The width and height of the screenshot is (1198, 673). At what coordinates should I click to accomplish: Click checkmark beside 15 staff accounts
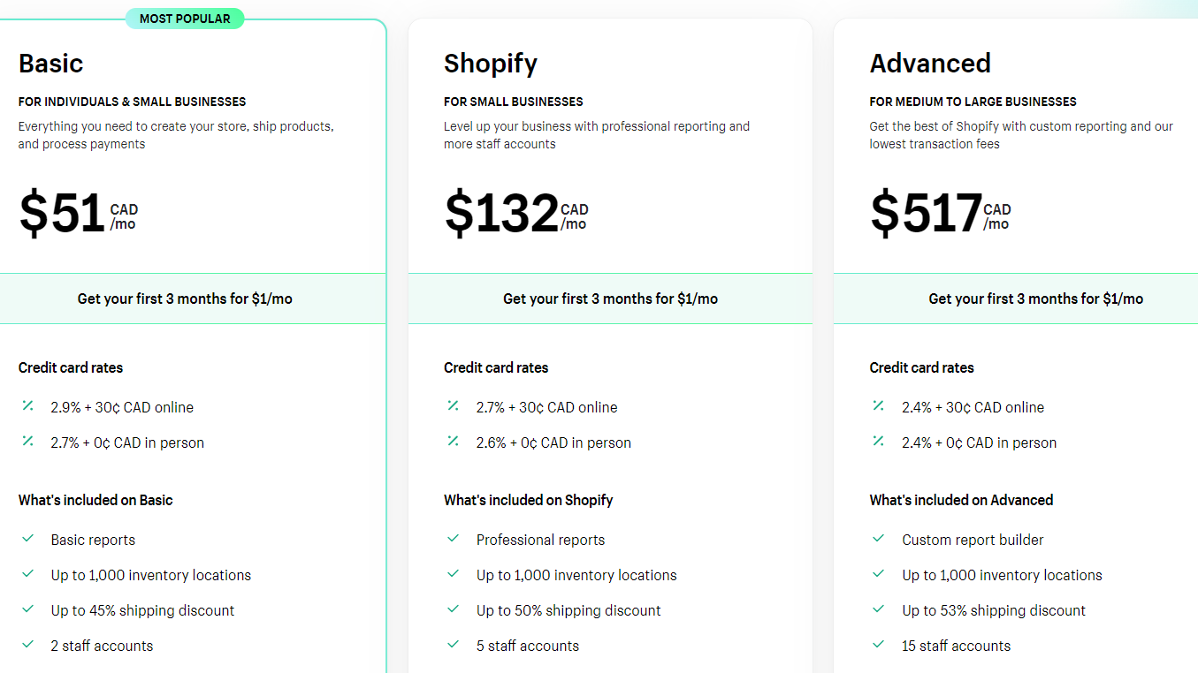pyautogui.click(x=879, y=645)
